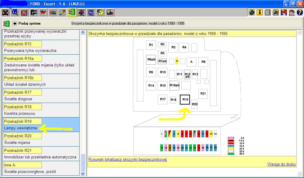
Task: Click relay R19 box in the diagram
Action: coord(185,100)
